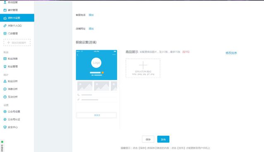Select the 关联个人QQ link icon
The width and height of the screenshot is (264, 152).
5,26
